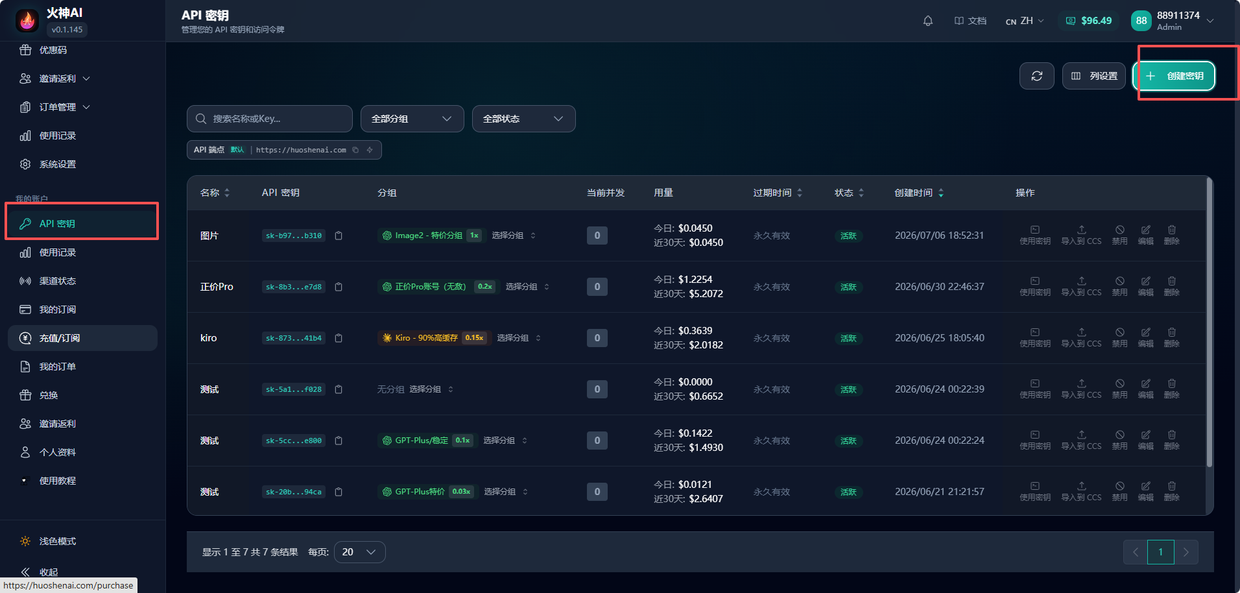Open the 全部分组 group filter
The width and height of the screenshot is (1240, 593).
pyautogui.click(x=412, y=119)
